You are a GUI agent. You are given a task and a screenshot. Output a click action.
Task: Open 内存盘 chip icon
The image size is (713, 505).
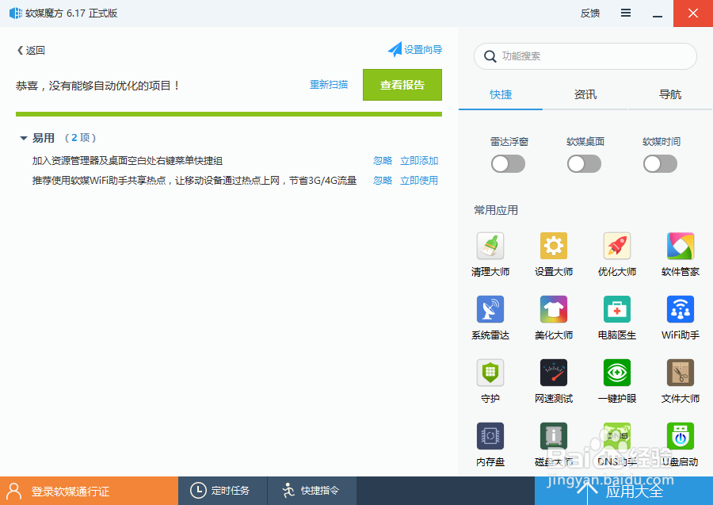(490, 436)
